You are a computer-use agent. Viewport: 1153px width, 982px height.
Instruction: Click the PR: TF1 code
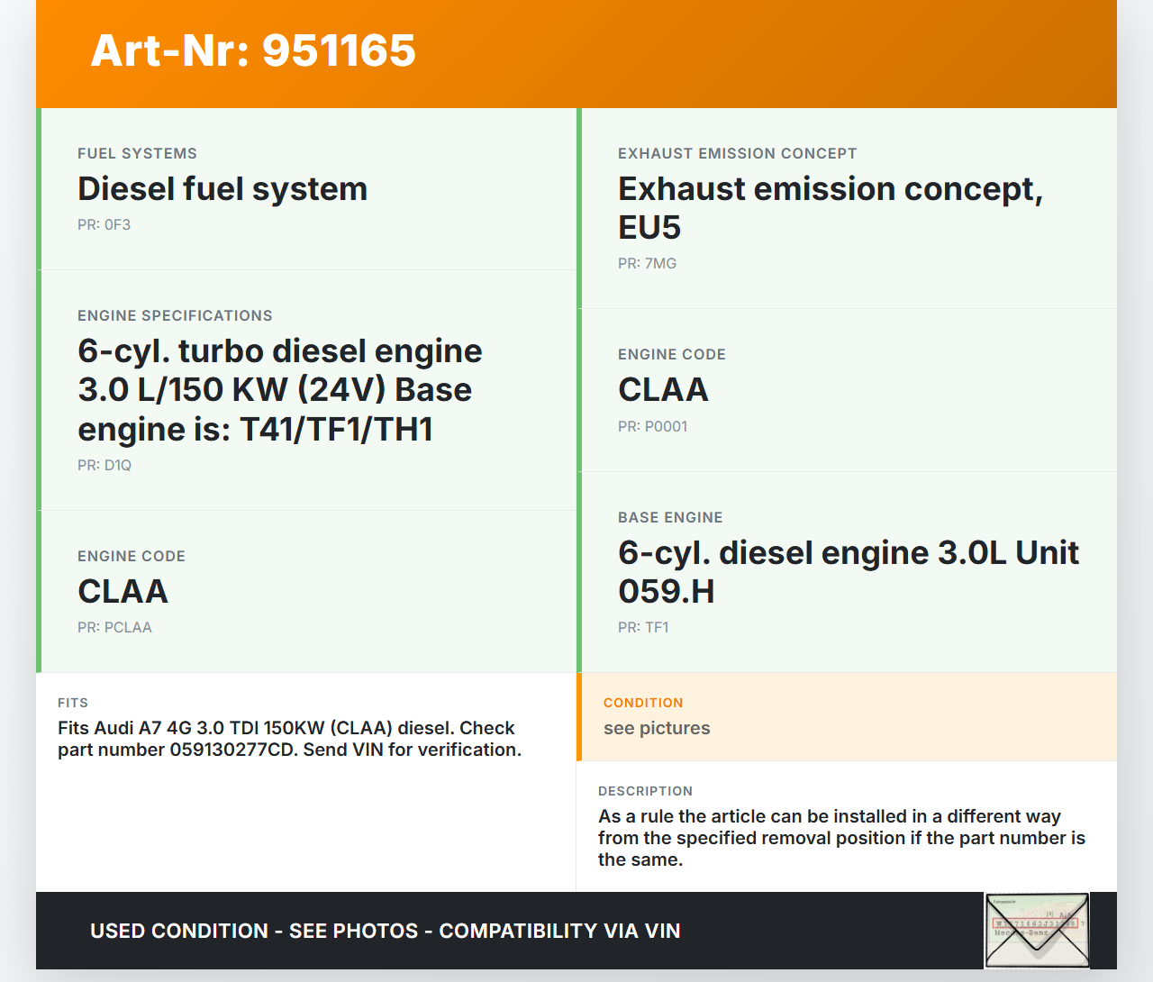click(x=643, y=628)
